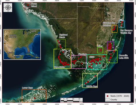Click the 'Marco Island' map label

(34, 5)
